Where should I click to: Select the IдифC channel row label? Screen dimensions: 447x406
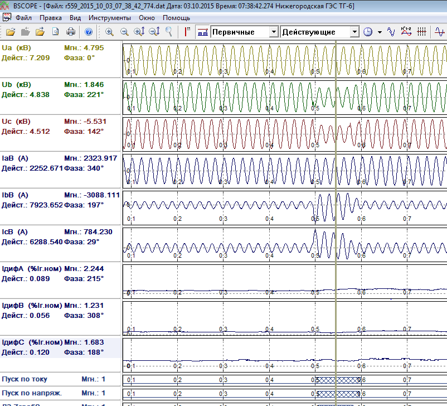31,342
